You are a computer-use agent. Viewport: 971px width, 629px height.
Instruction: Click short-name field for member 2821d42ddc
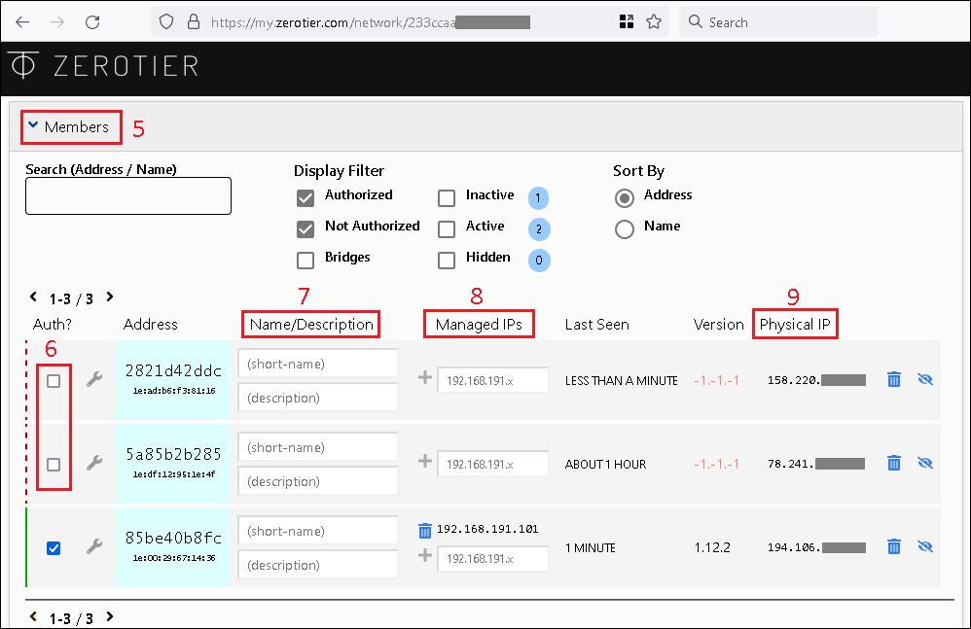[317, 364]
